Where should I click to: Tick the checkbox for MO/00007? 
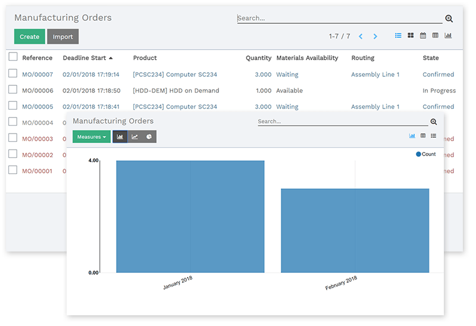pos(12,74)
